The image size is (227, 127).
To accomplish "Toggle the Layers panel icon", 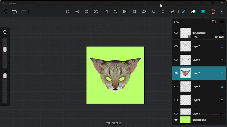I will 203,12.
